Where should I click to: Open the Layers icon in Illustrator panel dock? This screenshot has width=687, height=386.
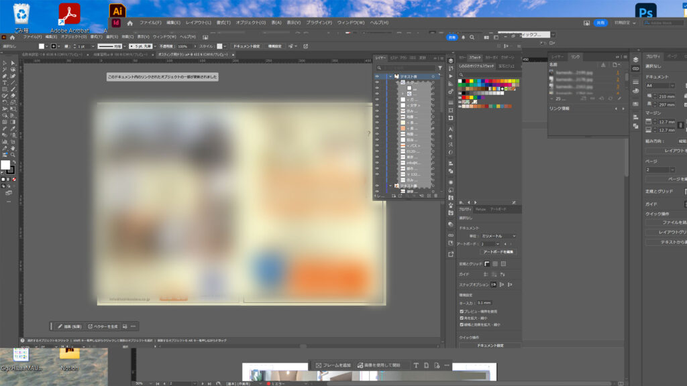coord(451,60)
